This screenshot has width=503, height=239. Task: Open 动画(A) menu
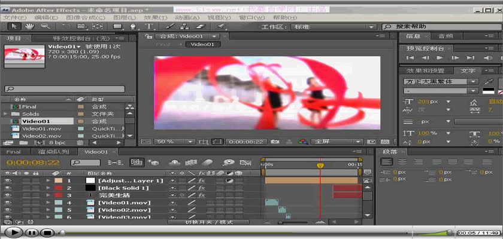click(187, 17)
